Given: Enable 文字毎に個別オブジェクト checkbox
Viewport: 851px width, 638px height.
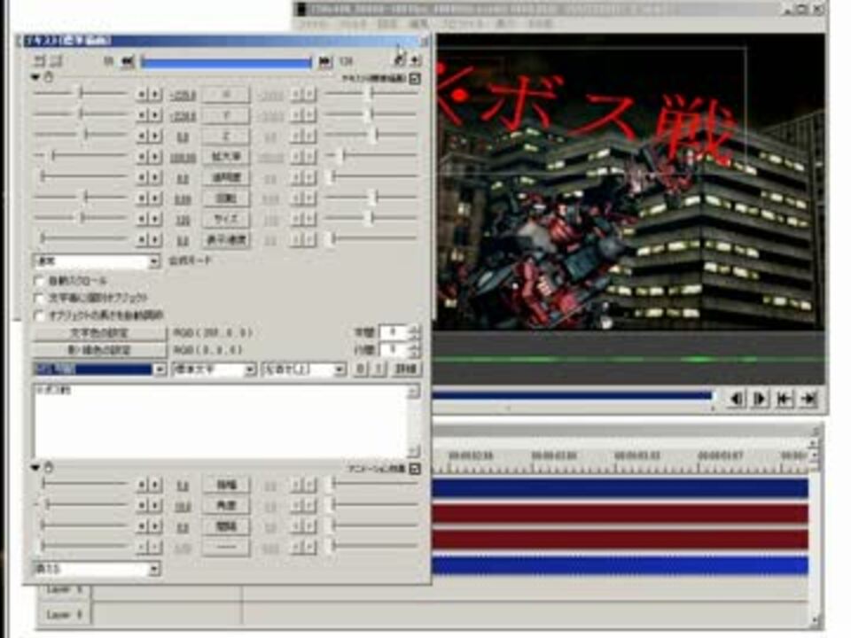Looking at the screenshot, I should (x=38, y=298).
